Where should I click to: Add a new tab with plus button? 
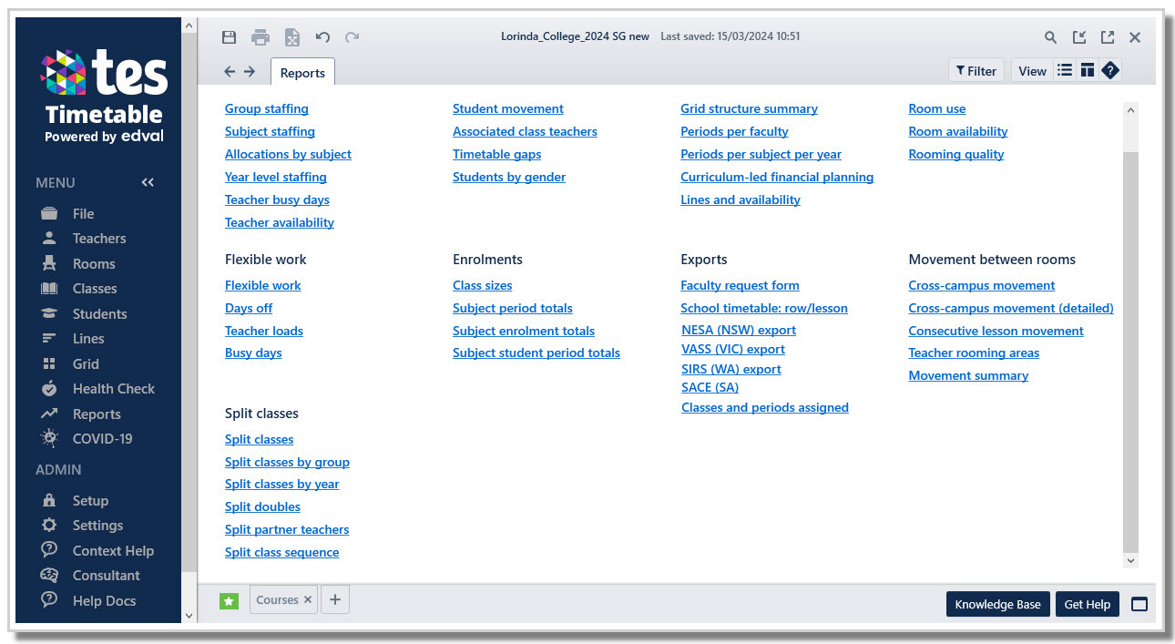[335, 599]
